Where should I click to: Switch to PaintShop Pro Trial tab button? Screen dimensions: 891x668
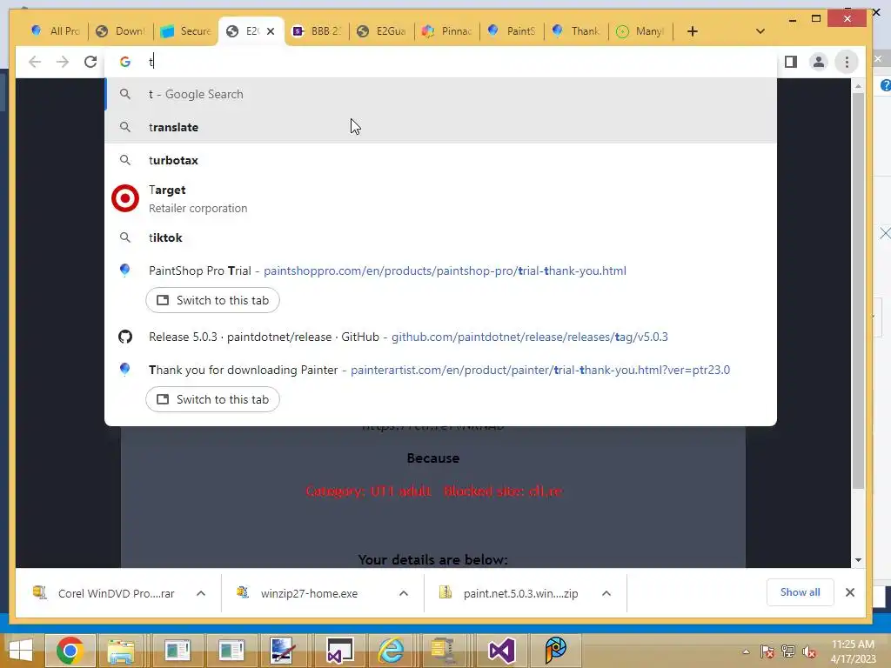coord(212,300)
